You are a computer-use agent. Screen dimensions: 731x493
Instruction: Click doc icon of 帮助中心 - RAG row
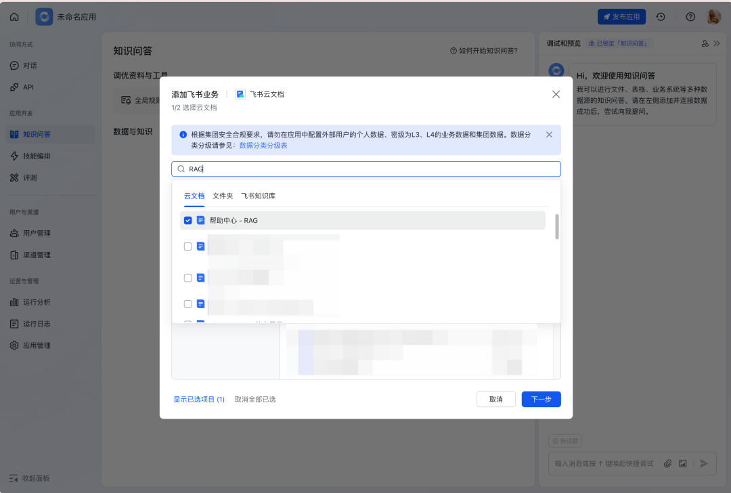pos(200,220)
